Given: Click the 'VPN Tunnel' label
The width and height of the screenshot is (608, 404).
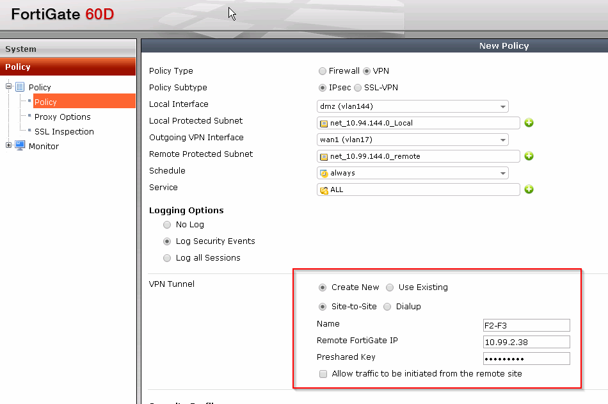Looking at the screenshot, I should pyautogui.click(x=172, y=284).
